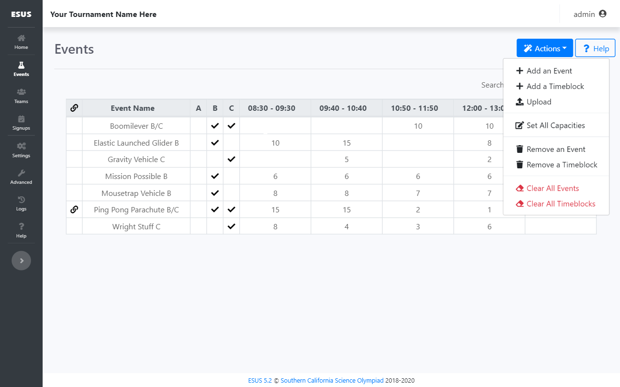Image resolution: width=620 pixels, height=387 pixels.
Task: Choose Clear All Events in red
Action: (x=552, y=189)
